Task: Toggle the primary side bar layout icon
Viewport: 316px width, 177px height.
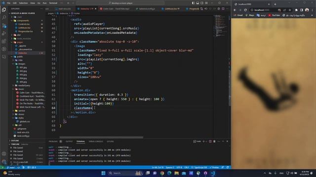Action: pyautogui.click(x=193, y=3)
